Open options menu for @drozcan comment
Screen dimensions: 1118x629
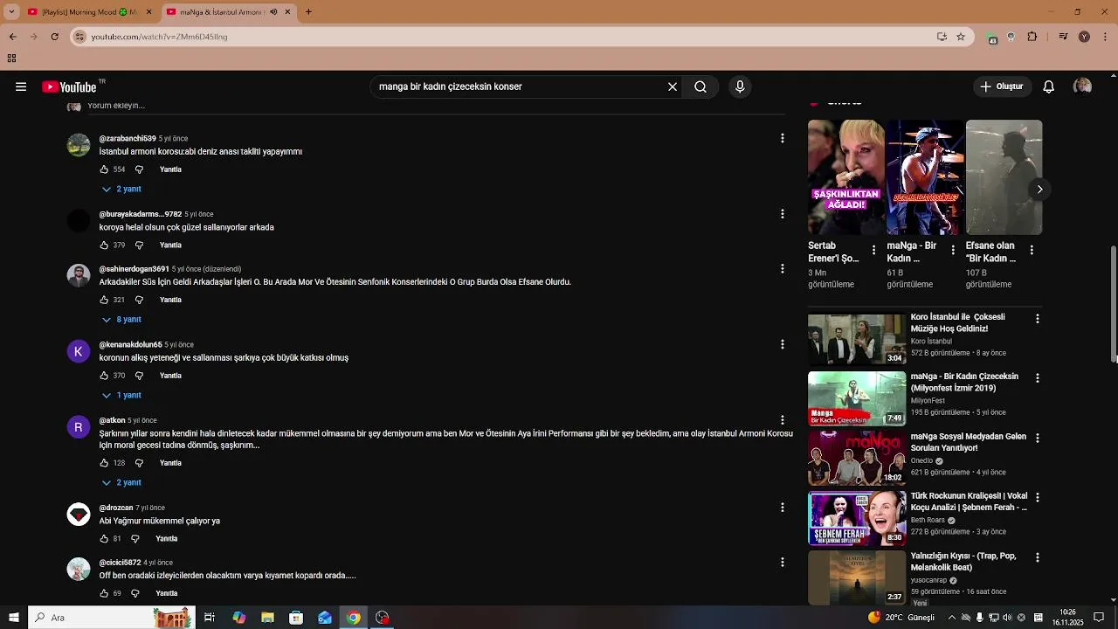[x=783, y=508]
